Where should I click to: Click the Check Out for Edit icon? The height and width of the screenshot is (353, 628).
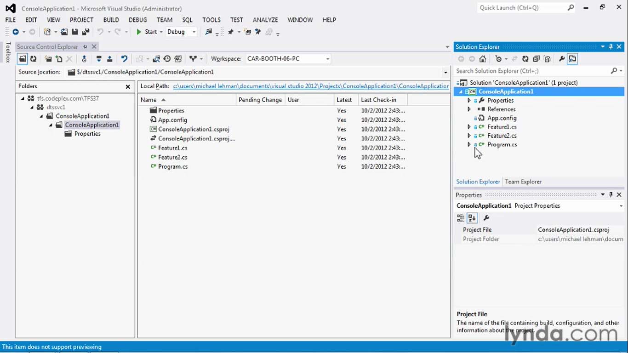(x=99, y=59)
